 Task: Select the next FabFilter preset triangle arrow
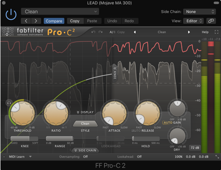[x=189, y=32]
